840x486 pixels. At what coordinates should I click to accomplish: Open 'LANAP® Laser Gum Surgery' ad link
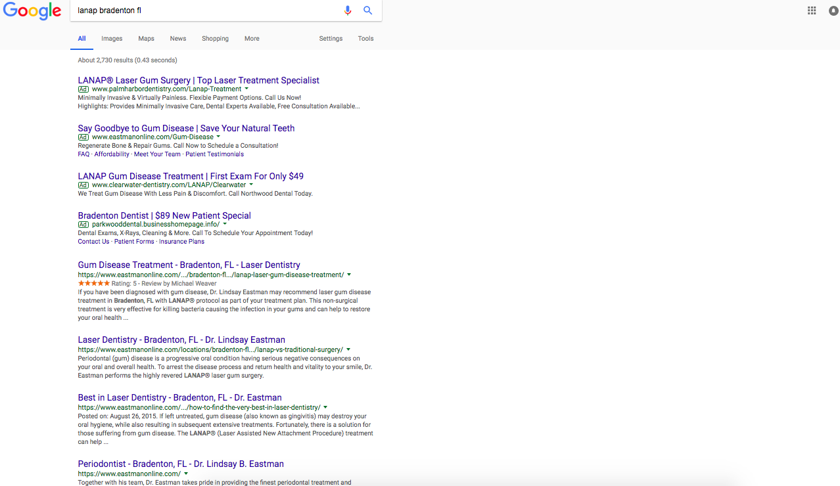point(198,80)
